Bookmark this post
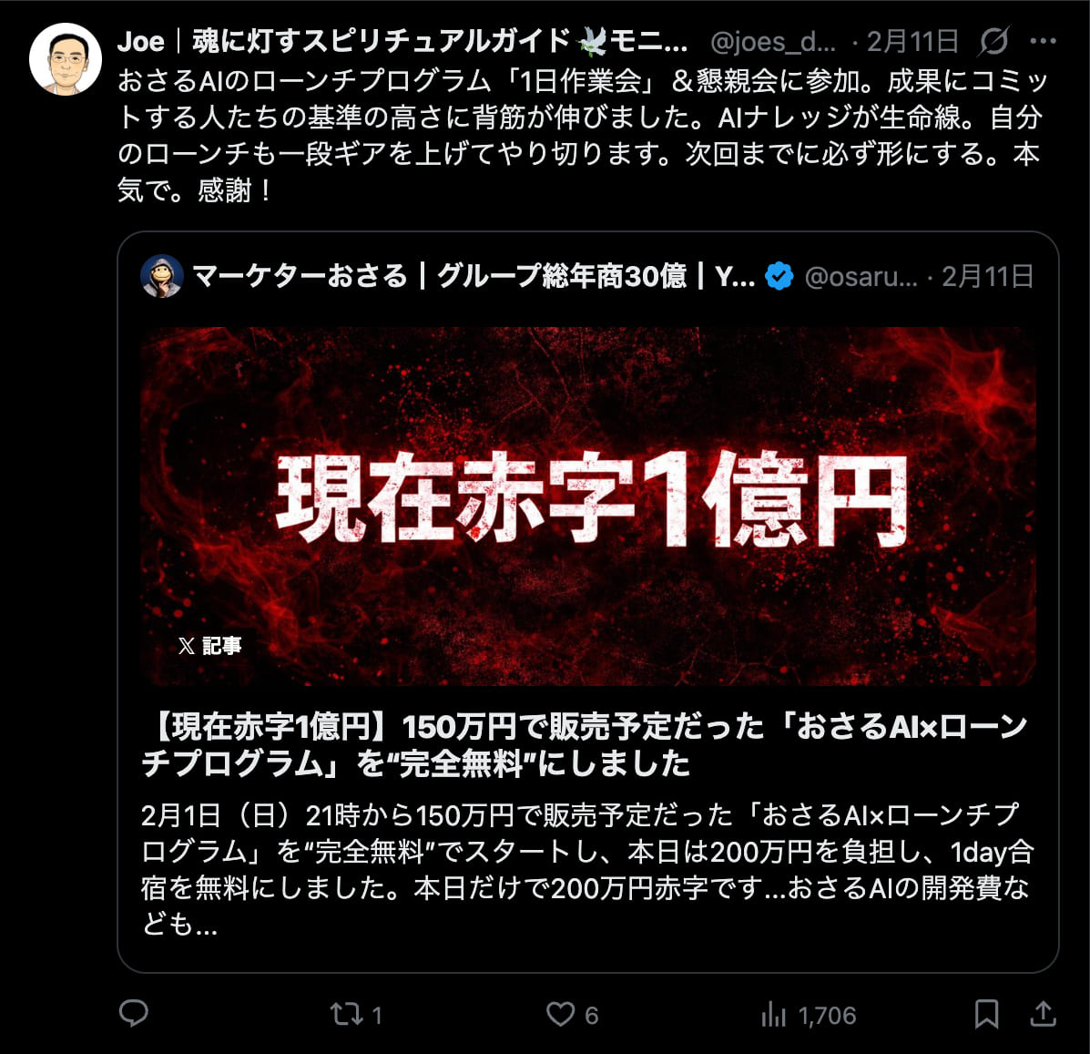 [986, 1014]
